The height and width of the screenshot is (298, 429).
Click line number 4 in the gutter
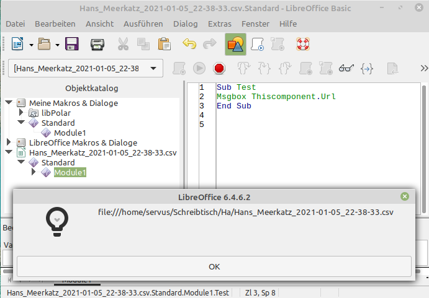[x=202, y=115]
